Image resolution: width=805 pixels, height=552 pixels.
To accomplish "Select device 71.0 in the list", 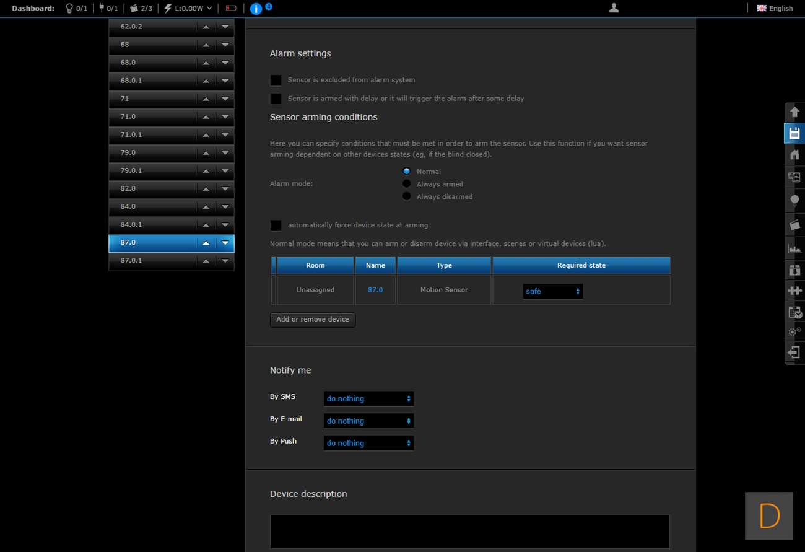I will [x=152, y=116].
